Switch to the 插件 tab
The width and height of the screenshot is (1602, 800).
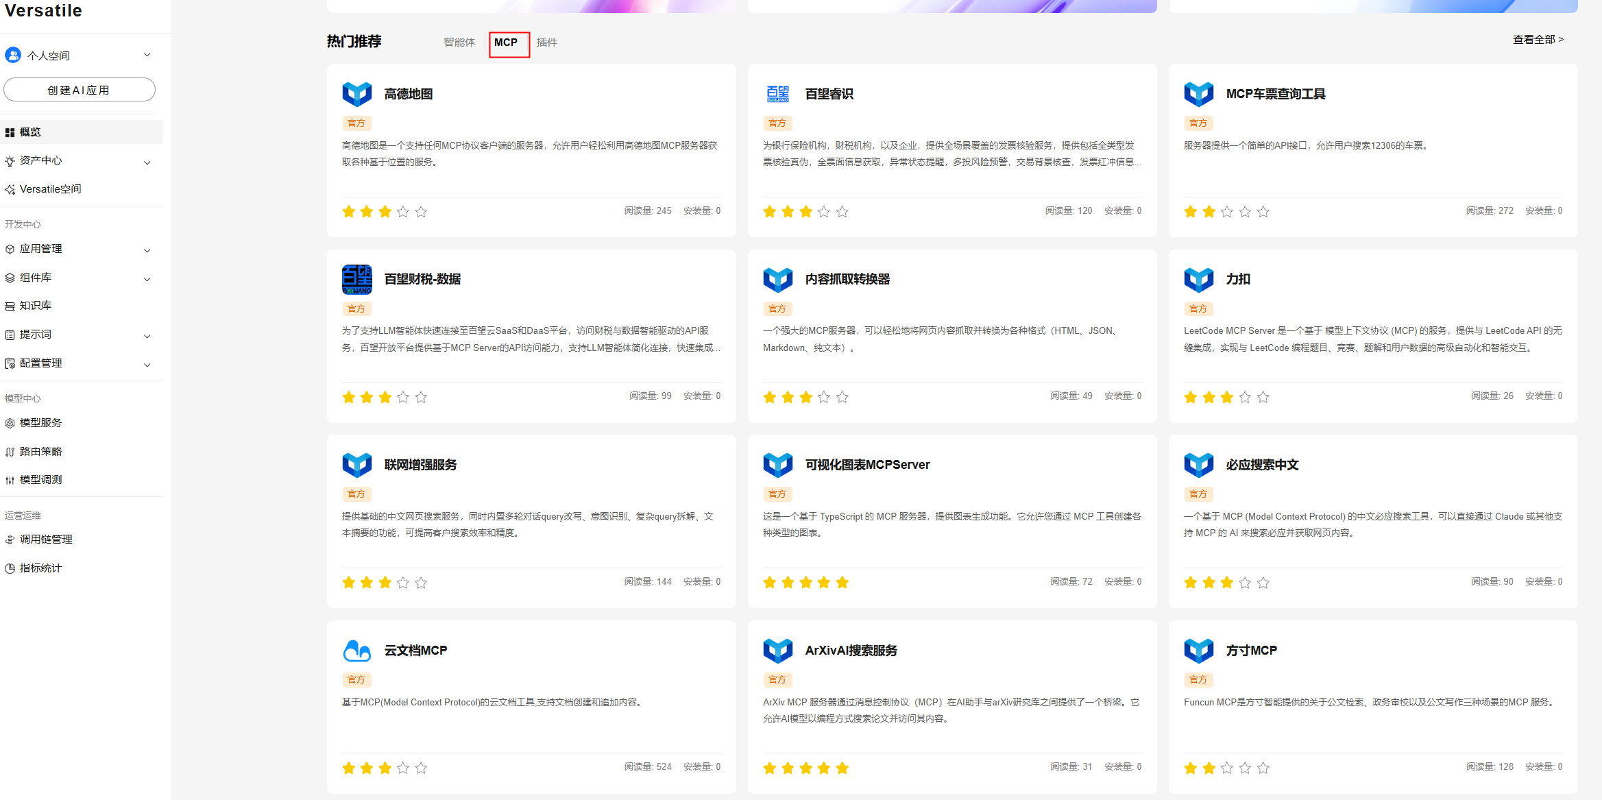[x=546, y=43]
